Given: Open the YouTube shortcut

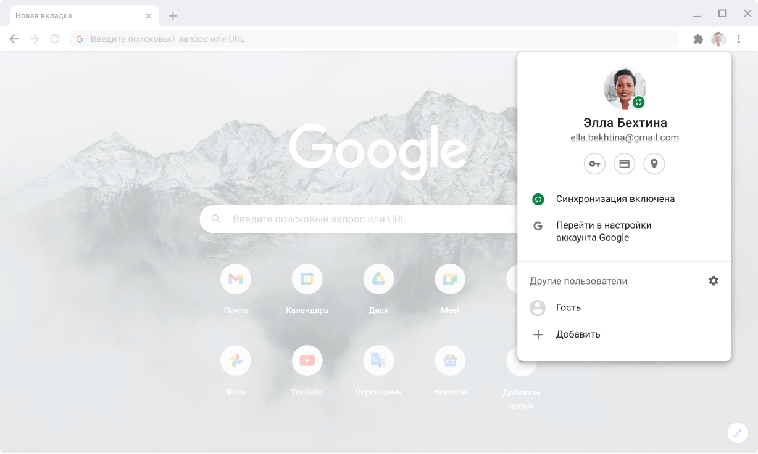Looking at the screenshot, I should (307, 360).
